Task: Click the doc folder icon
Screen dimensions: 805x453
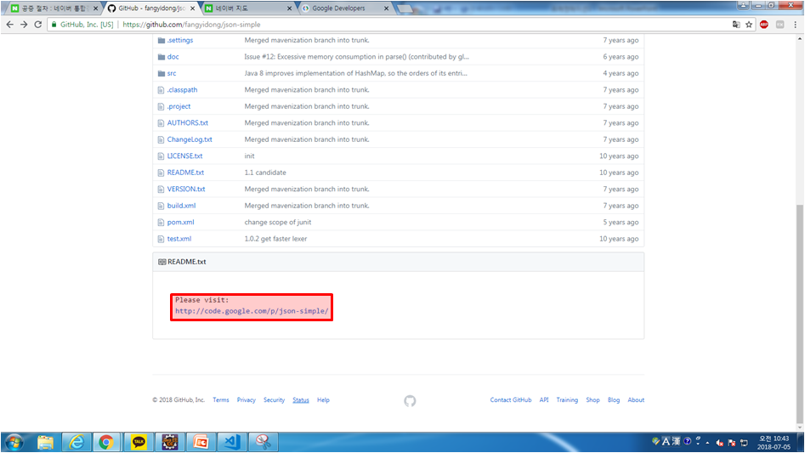Action: pyautogui.click(x=162, y=57)
